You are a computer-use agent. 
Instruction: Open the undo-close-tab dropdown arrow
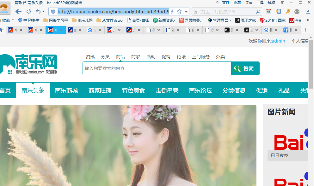44,12
